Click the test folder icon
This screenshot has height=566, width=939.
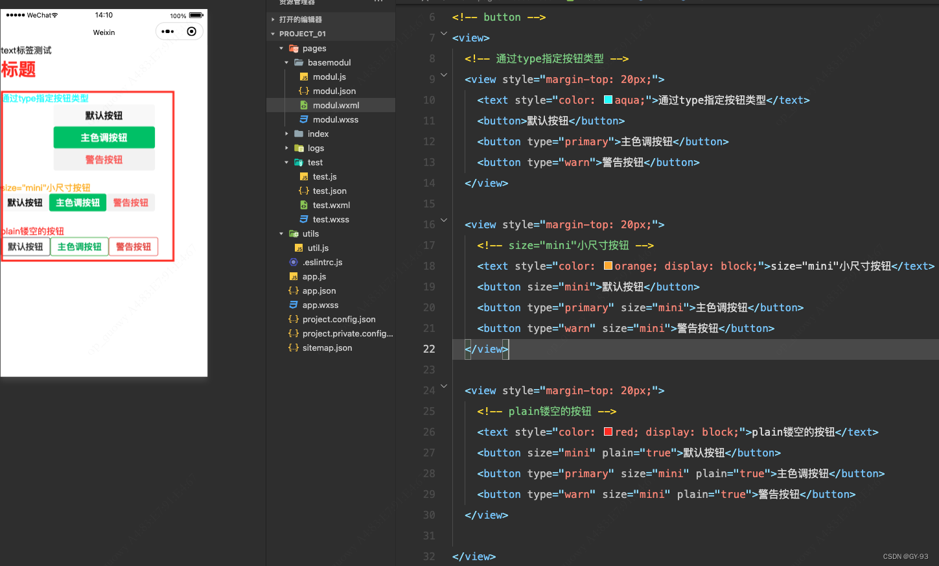click(x=299, y=162)
